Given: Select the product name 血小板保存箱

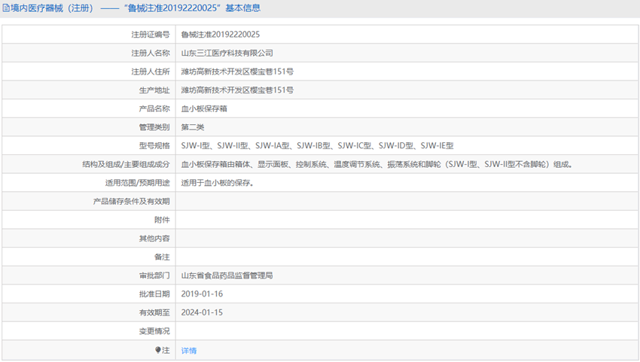Looking at the screenshot, I should pos(204,109).
